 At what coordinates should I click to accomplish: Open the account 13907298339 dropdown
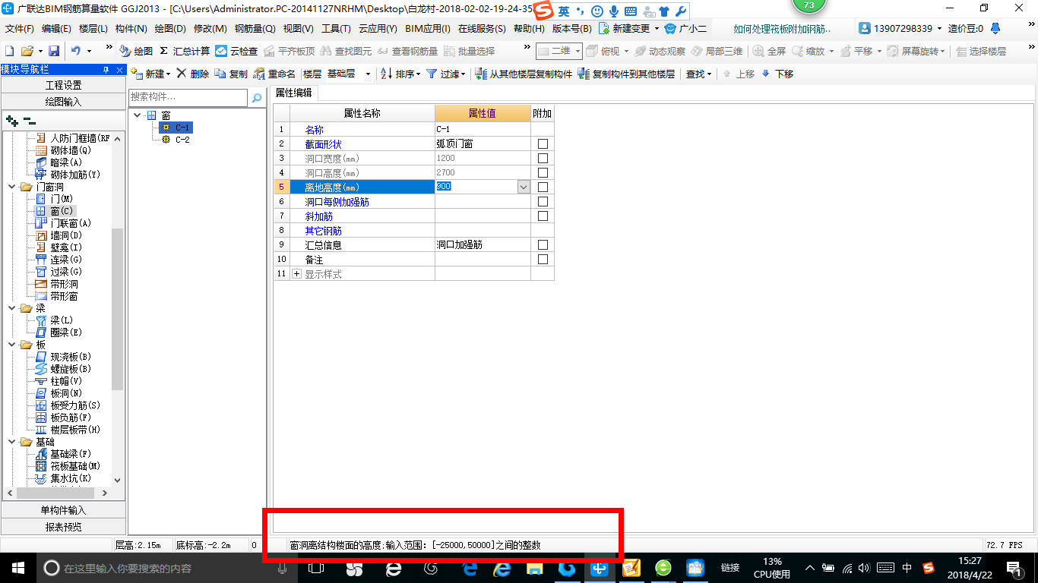click(x=938, y=28)
